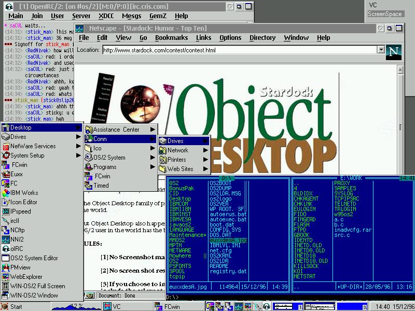The height and width of the screenshot is (311, 415).
Task: Click the oIRC icon in taskbar tray
Action: click(x=267, y=306)
